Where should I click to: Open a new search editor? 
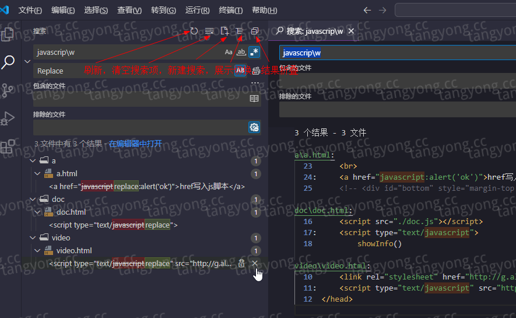pyautogui.click(x=224, y=31)
